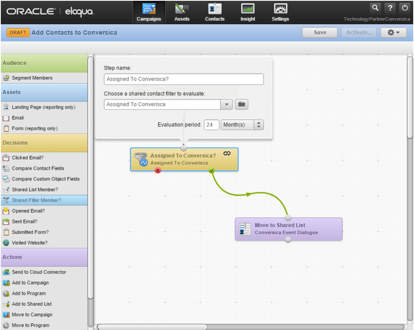Select the Add to Program gear icon
The width and height of the screenshot is (414, 330).
6,293
